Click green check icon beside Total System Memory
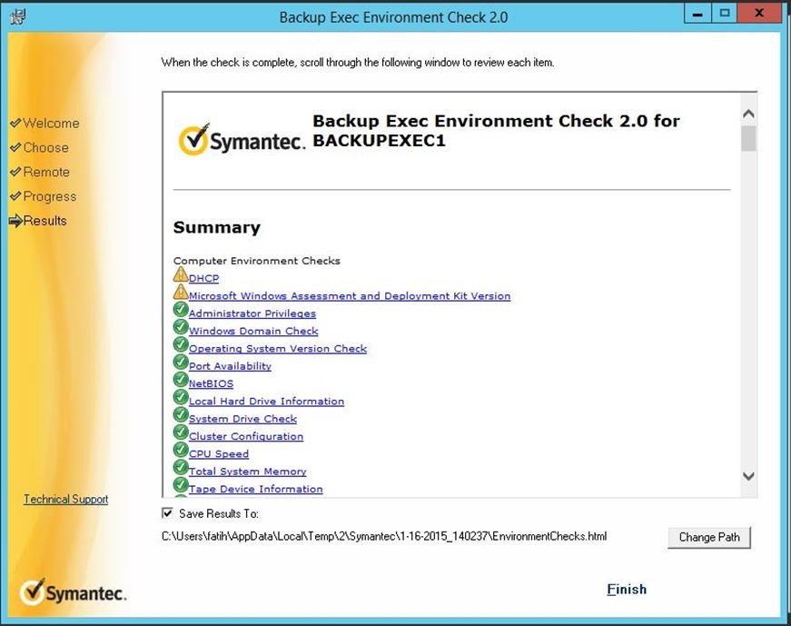The height and width of the screenshot is (626, 791). 181,468
